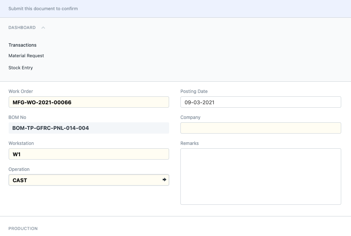This screenshot has height=236, width=351.
Task: Click the 'Submit this document to confirm' banner
Action: 175,9
